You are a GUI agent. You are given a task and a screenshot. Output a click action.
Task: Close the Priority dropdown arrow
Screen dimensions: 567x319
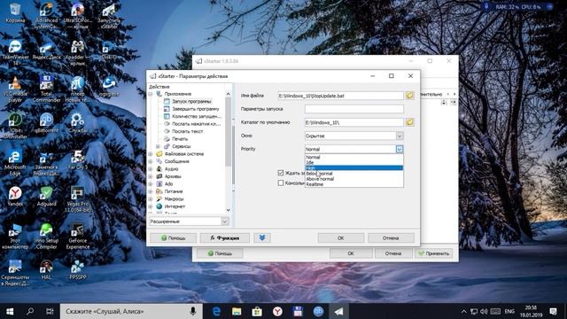[400, 149]
